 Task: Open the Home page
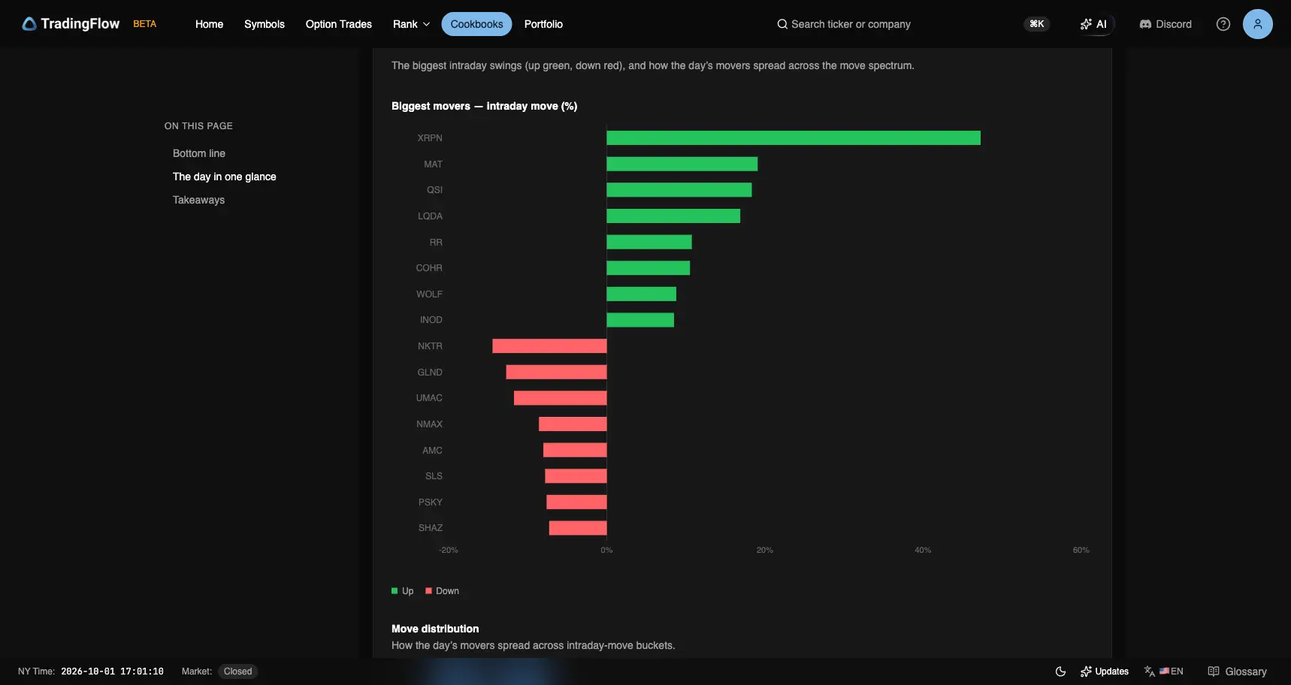click(209, 24)
